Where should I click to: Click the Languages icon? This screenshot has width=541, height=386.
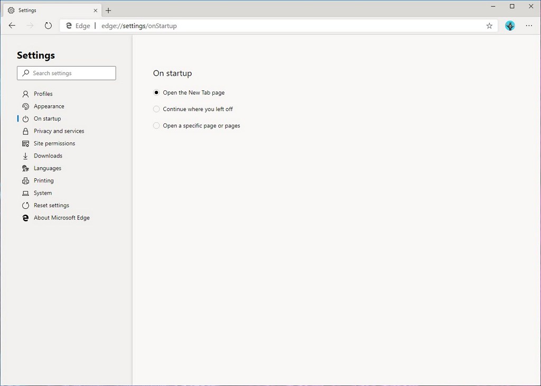25,169
